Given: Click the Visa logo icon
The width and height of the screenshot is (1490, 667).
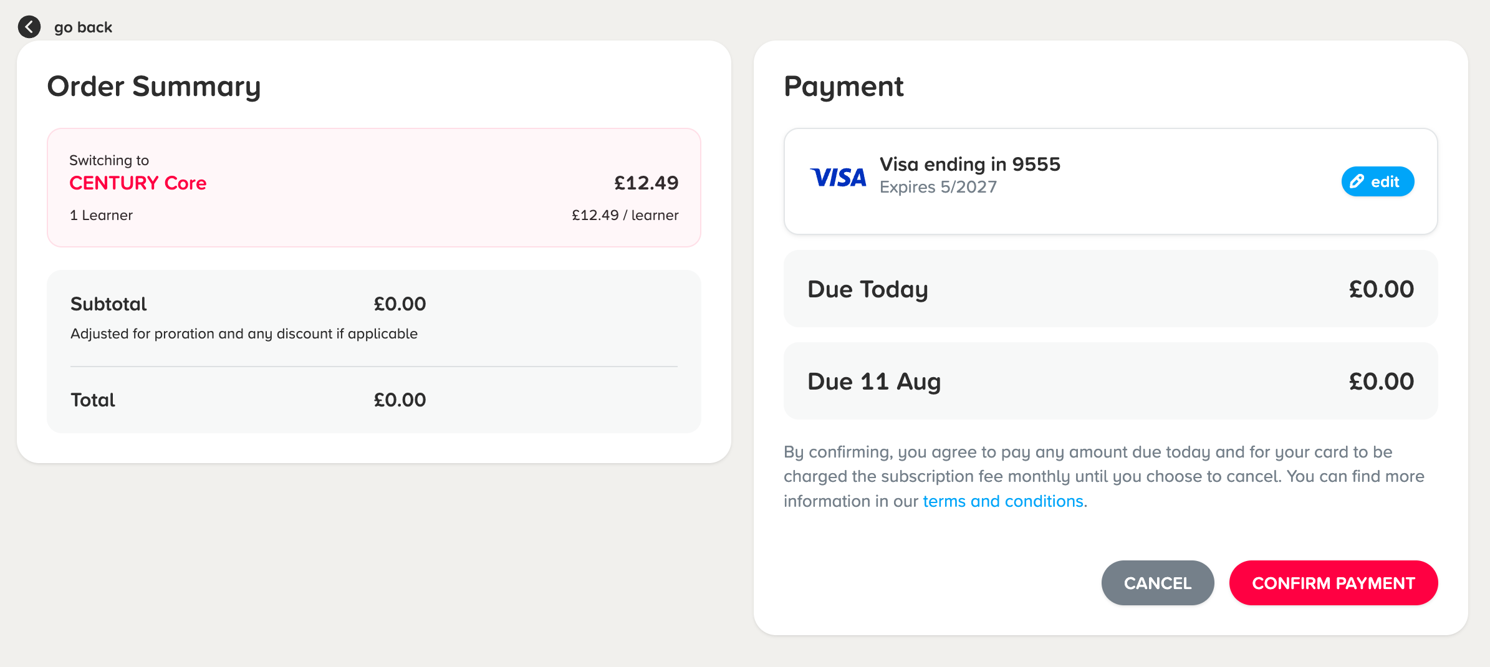Looking at the screenshot, I should point(838,178).
